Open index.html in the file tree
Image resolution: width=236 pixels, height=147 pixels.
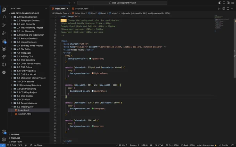(29, 110)
